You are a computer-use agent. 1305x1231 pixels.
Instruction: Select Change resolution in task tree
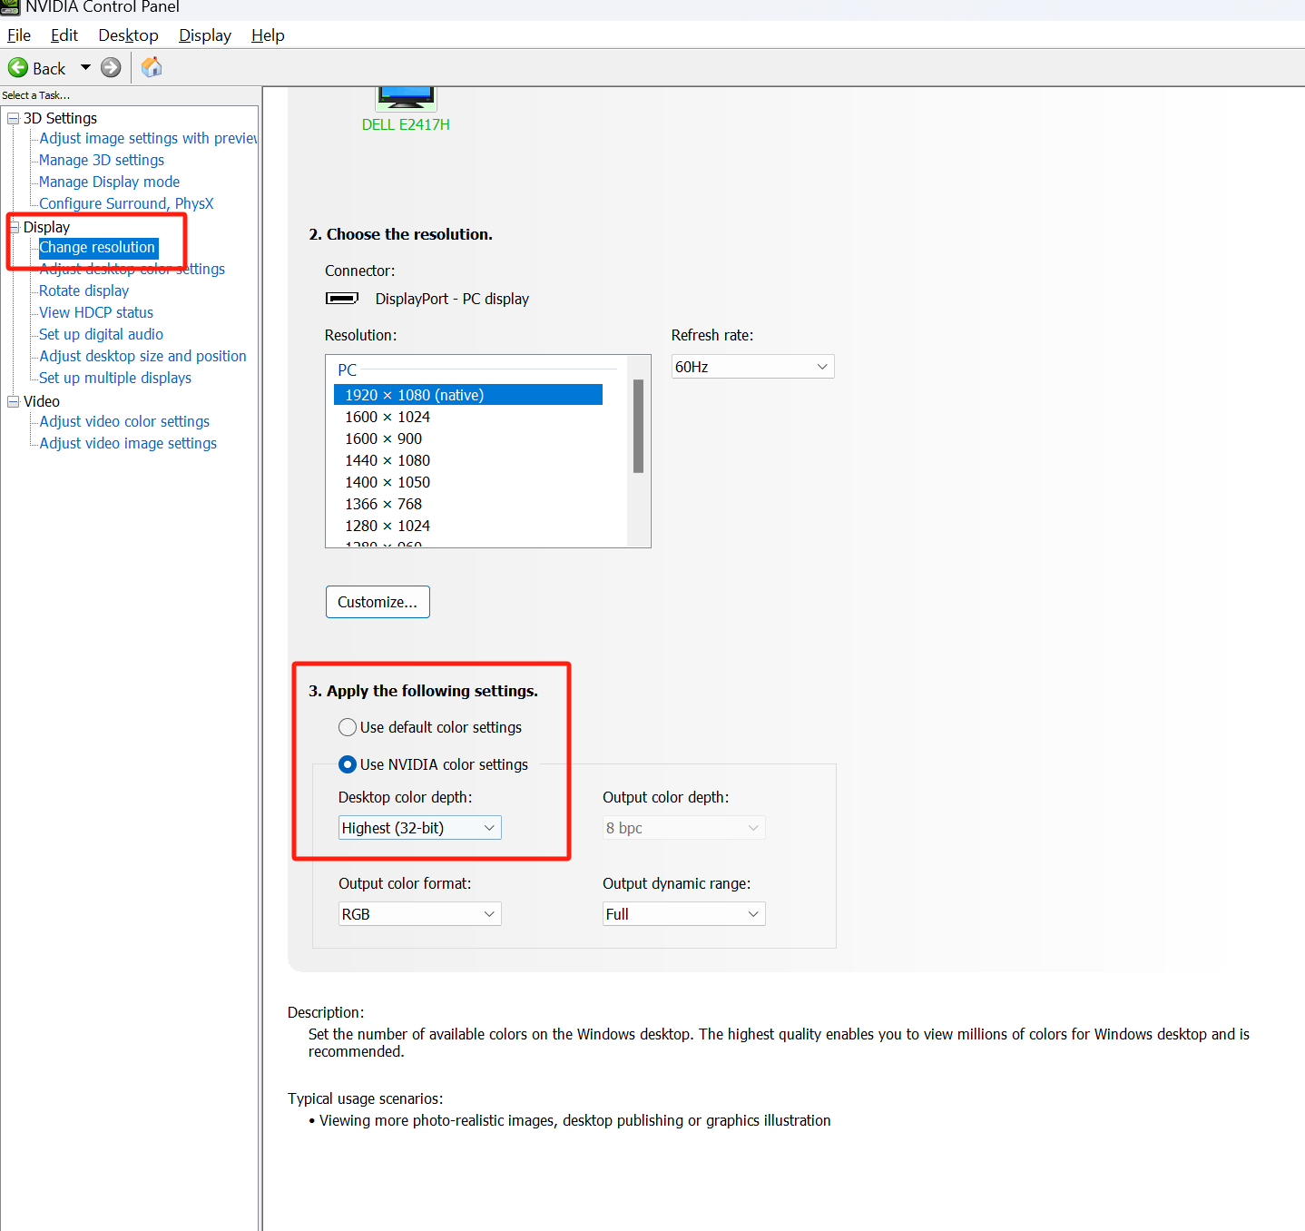[x=98, y=247]
